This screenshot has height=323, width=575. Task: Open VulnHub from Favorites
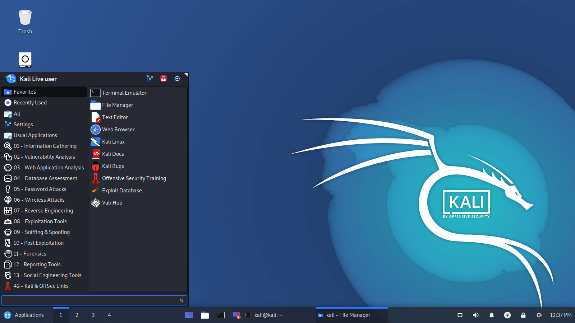point(111,202)
